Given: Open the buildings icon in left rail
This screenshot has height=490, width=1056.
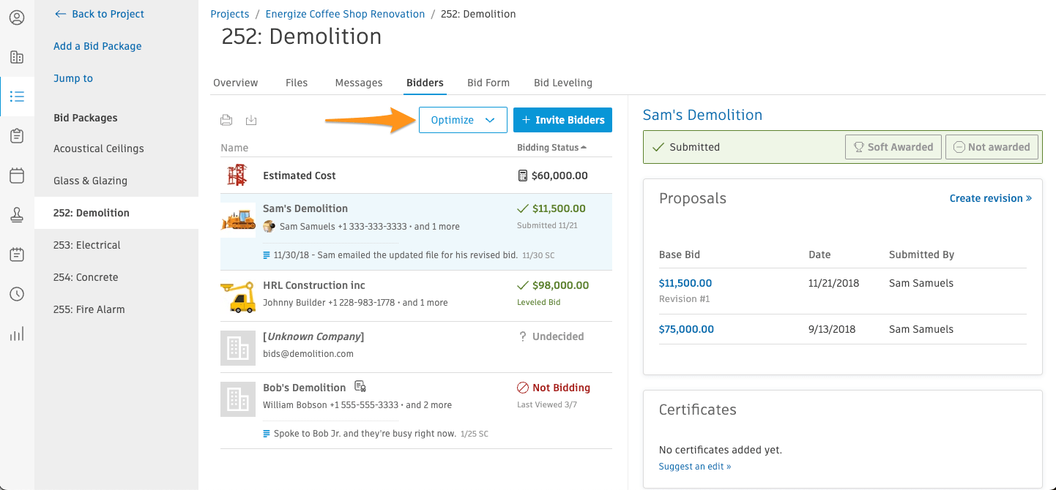Looking at the screenshot, I should point(17,57).
